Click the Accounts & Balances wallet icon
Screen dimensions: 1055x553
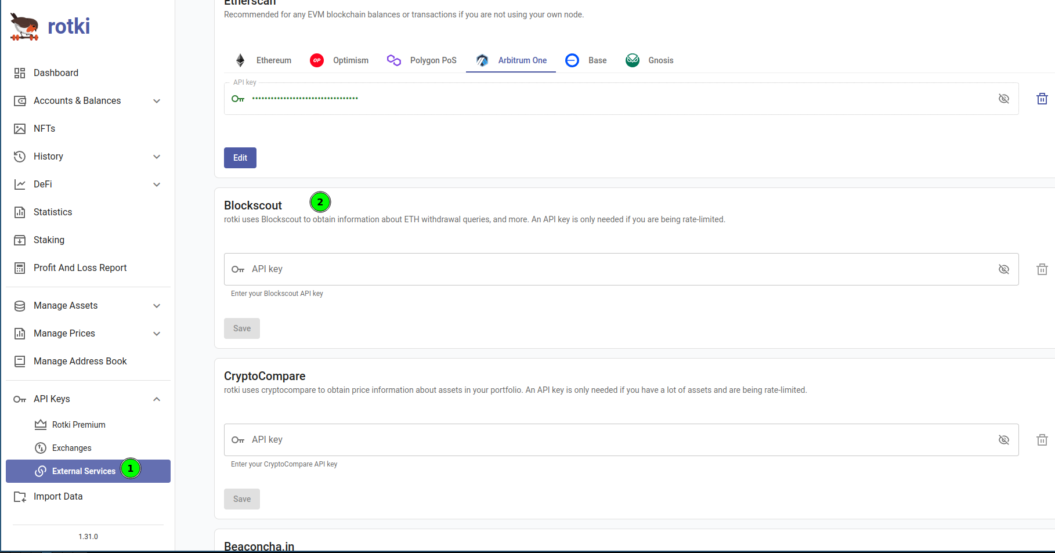tap(20, 101)
